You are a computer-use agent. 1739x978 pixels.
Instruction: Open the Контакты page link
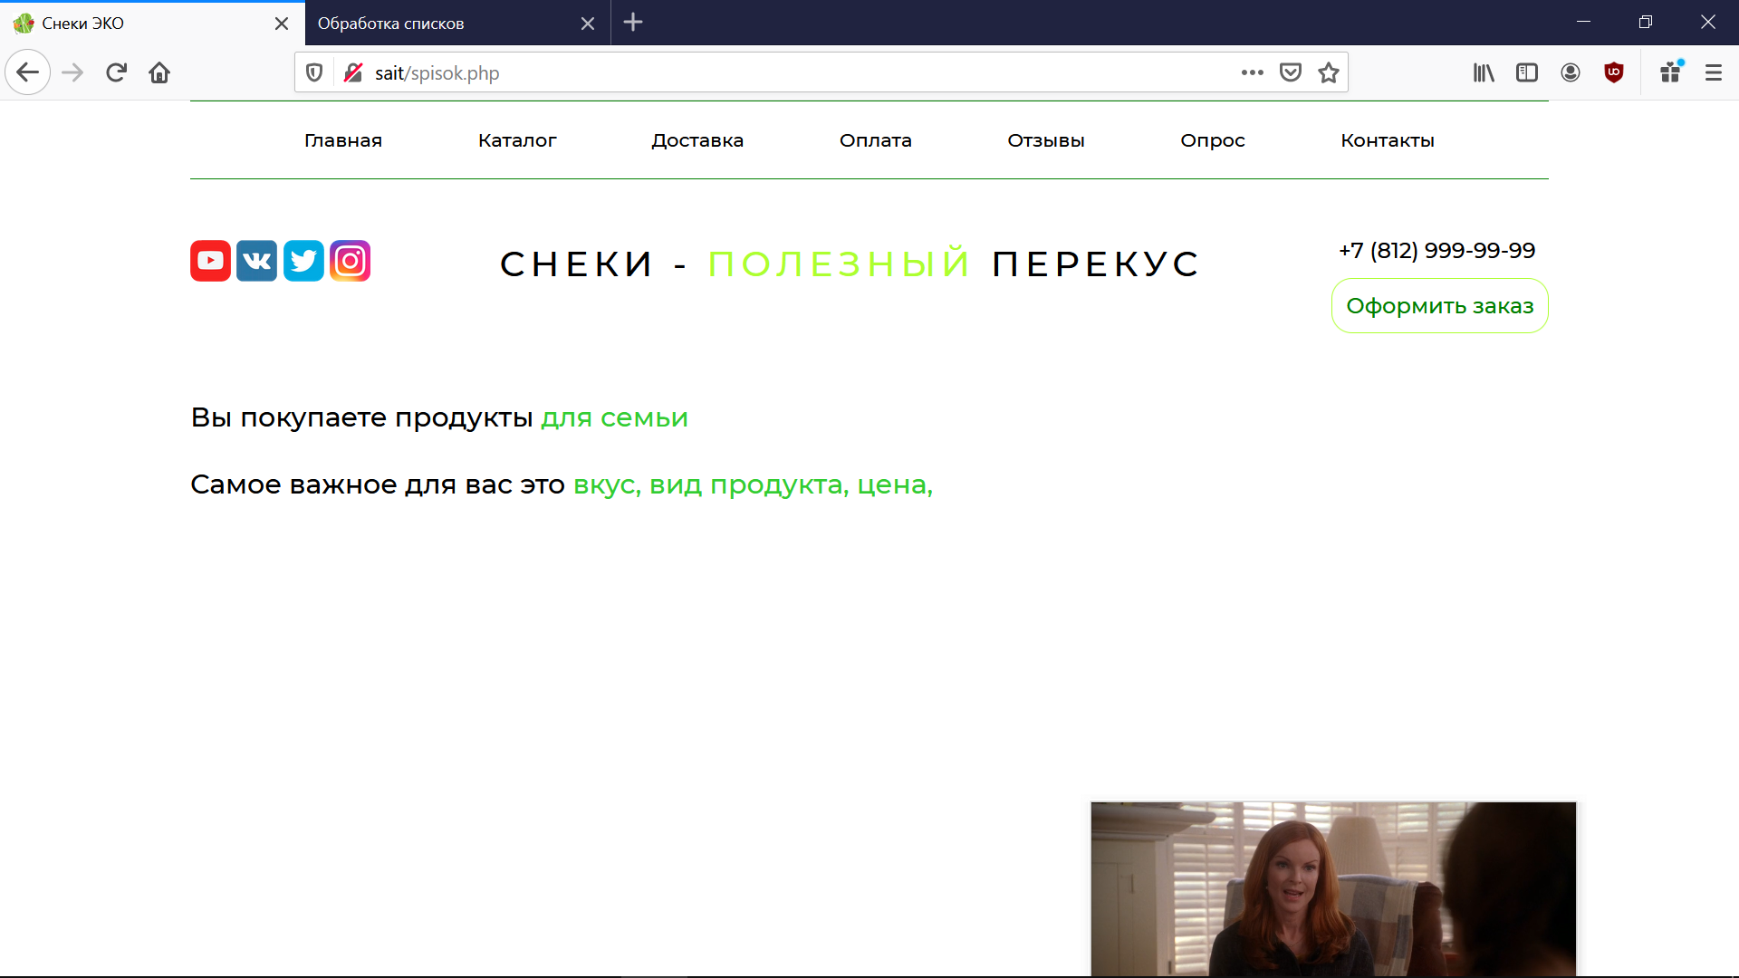pyautogui.click(x=1388, y=140)
